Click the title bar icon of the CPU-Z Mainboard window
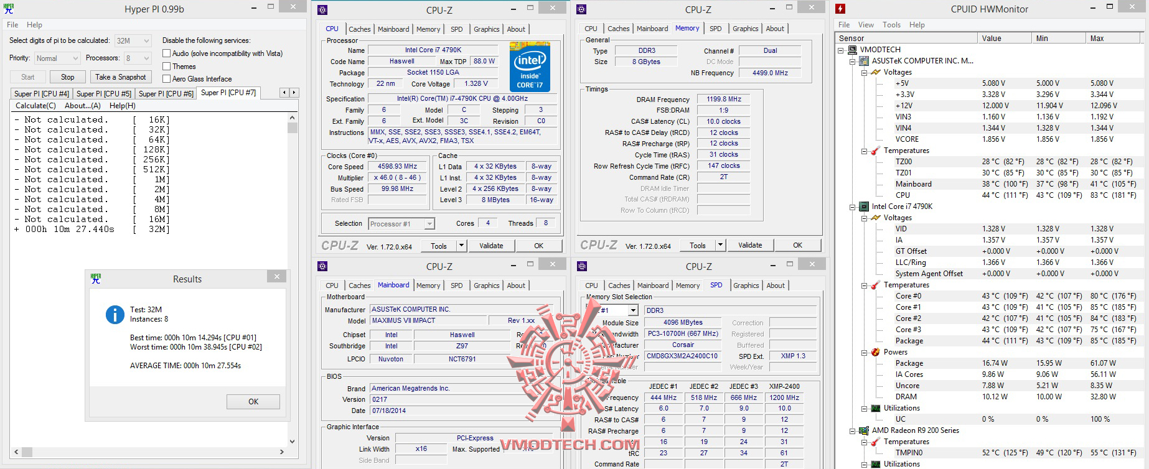This screenshot has height=469, width=1149. point(322,266)
